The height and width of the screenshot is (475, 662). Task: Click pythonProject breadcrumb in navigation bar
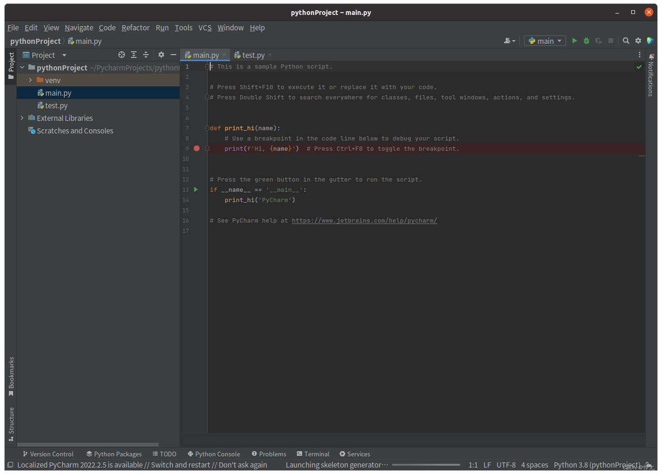tap(35, 41)
